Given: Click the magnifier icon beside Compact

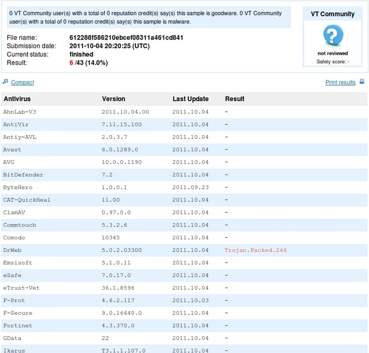Looking at the screenshot, I should pos(5,82).
